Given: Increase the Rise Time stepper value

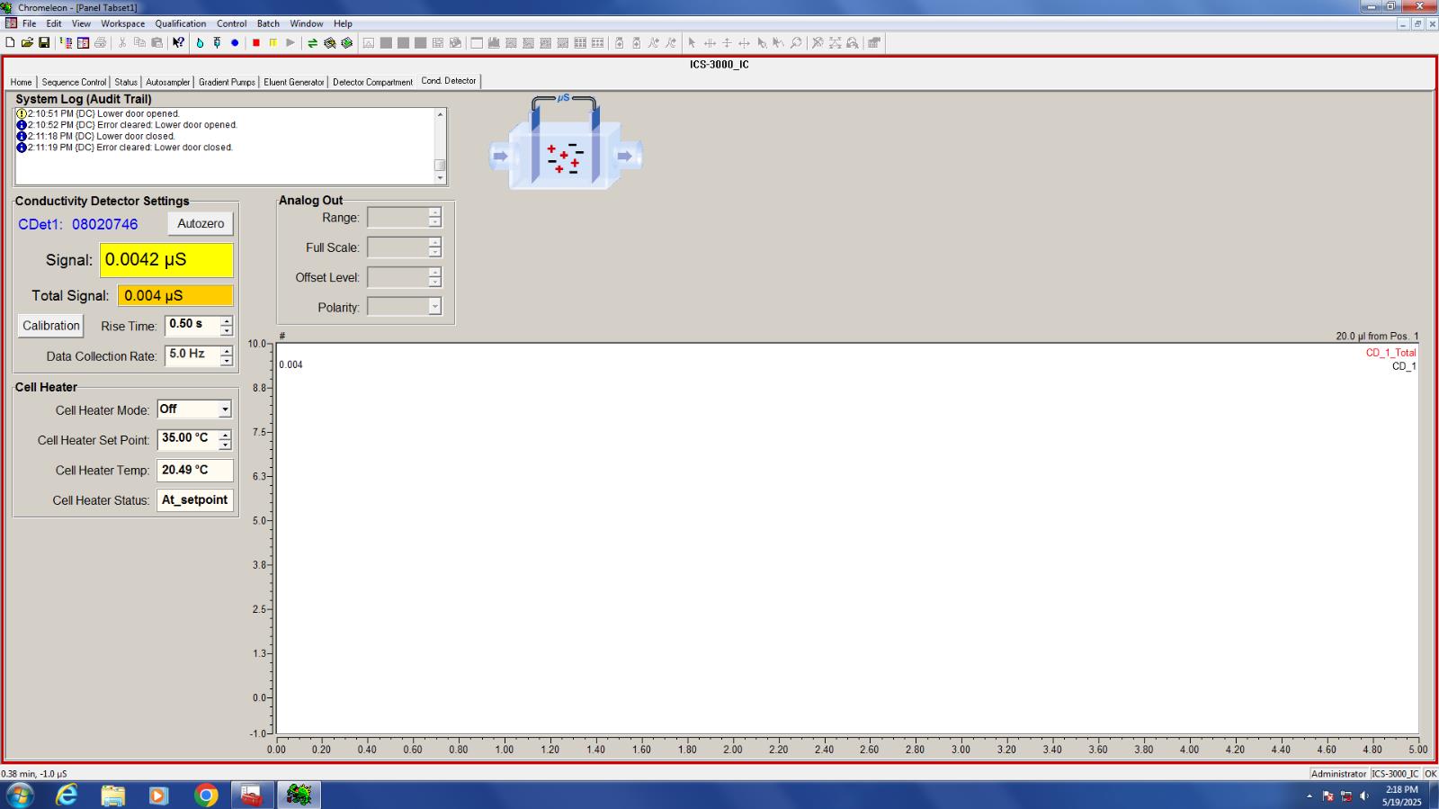Looking at the screenshot, I should 227,320.
